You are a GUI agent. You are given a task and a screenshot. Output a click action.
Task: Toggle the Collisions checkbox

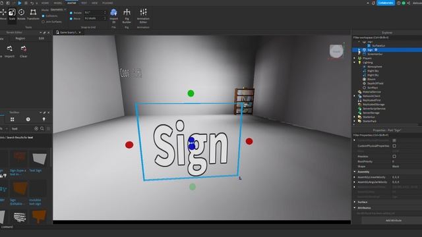tap(44, 16)
